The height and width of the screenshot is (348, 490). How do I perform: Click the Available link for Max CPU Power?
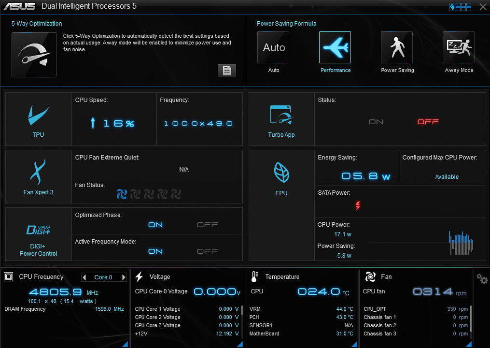[447, 177]
